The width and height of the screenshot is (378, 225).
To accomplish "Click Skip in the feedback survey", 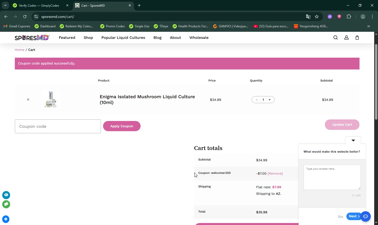I will click(340, 216).
